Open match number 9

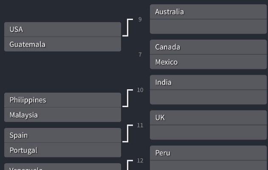140,20
